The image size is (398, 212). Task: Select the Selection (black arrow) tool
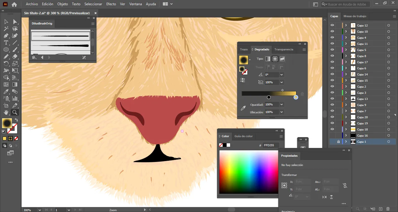6,21
